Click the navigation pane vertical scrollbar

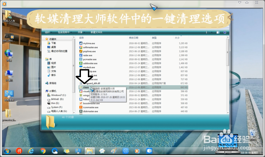click(74, 66)
